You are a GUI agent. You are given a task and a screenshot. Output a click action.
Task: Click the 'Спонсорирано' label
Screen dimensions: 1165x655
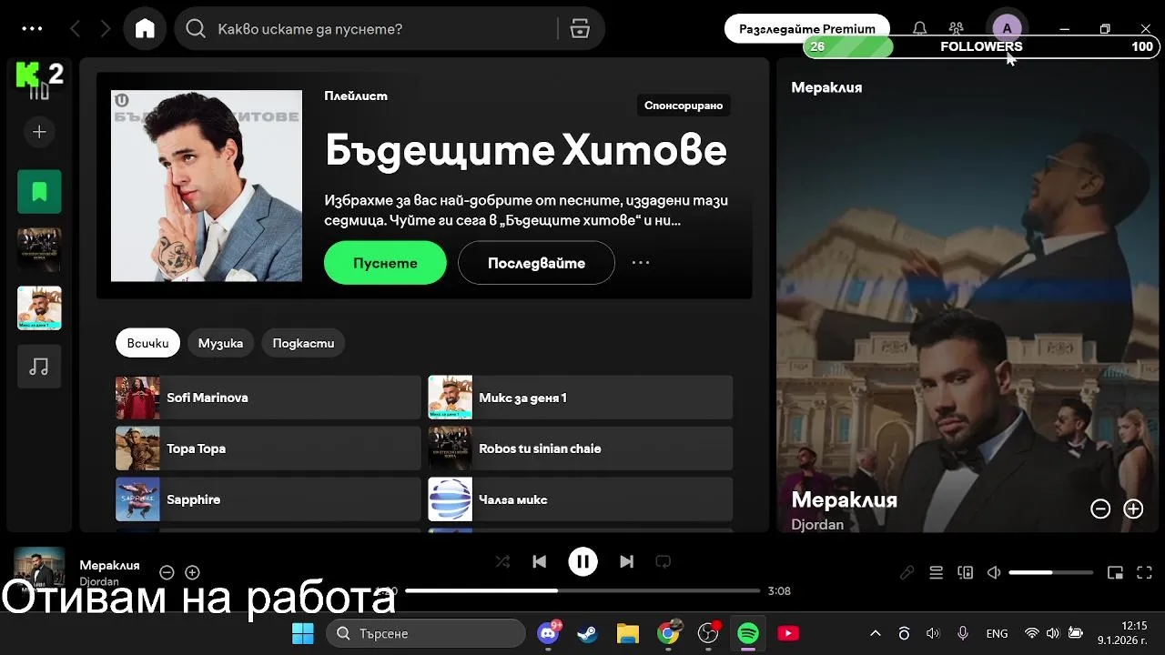[684, 106]
